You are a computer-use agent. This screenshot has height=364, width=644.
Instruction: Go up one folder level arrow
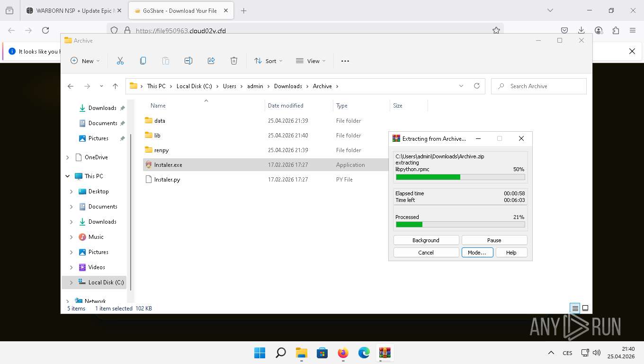[115, 86]
